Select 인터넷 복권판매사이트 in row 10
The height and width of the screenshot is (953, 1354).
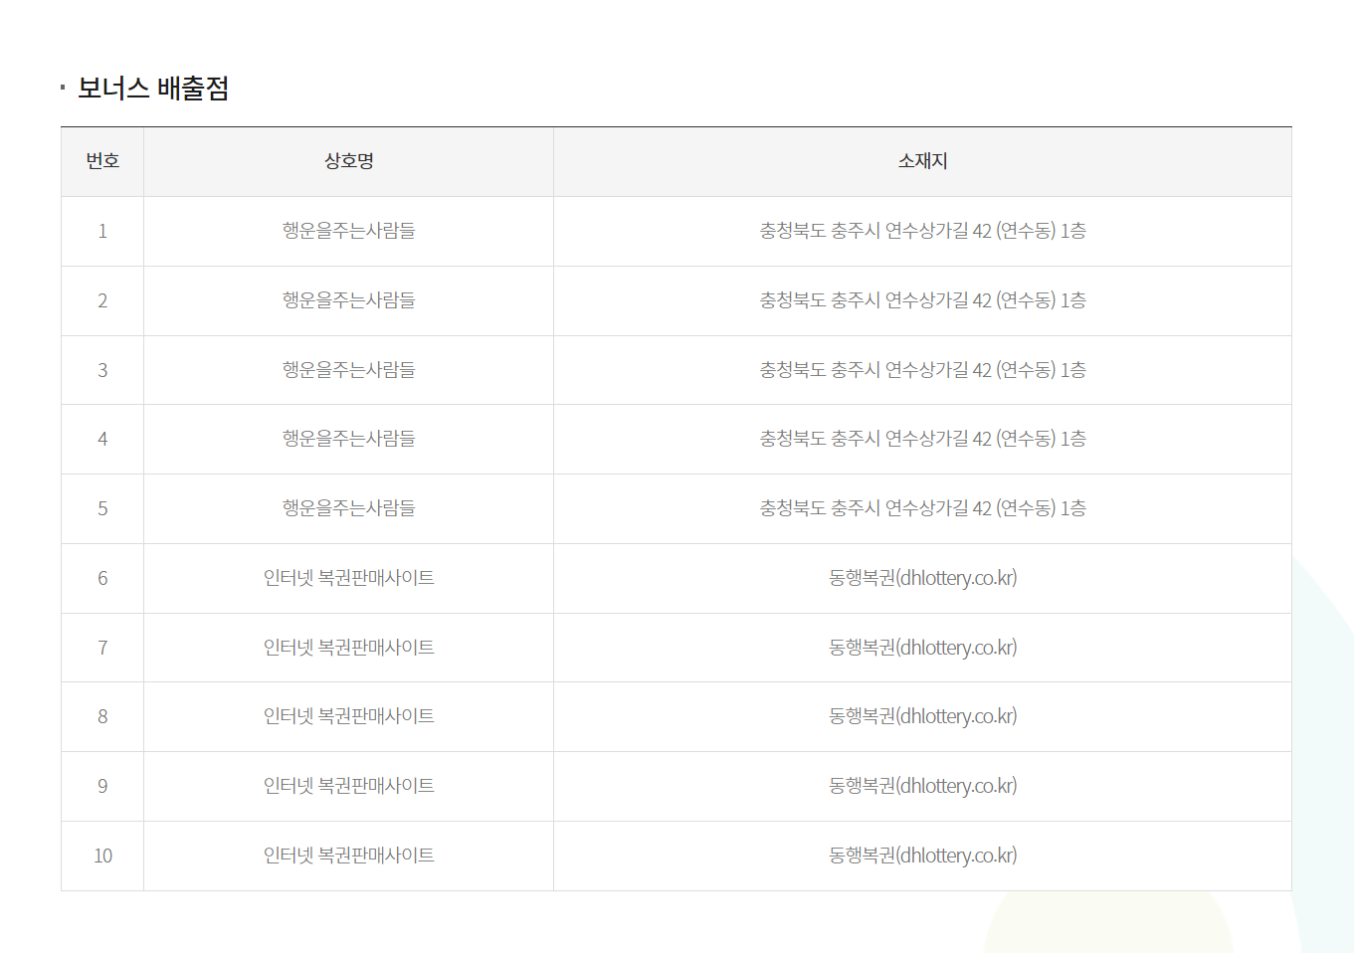tap(349, 856)
